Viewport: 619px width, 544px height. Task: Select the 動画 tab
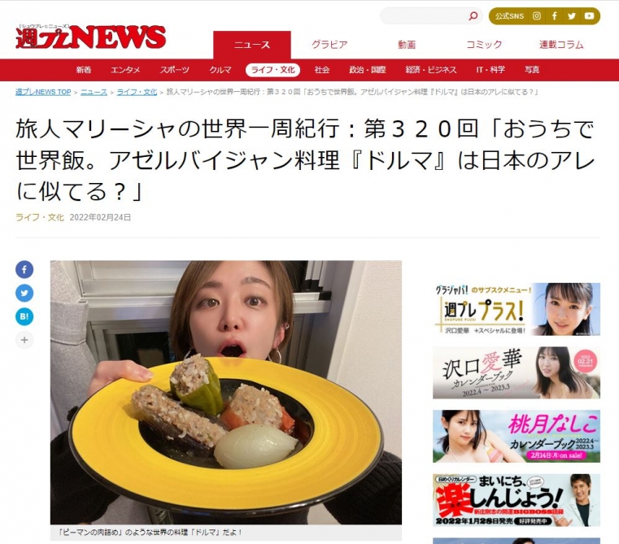pyautogui.click(x=407, y=45)
